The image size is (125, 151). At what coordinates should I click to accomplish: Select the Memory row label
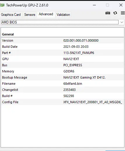(8, 71)
